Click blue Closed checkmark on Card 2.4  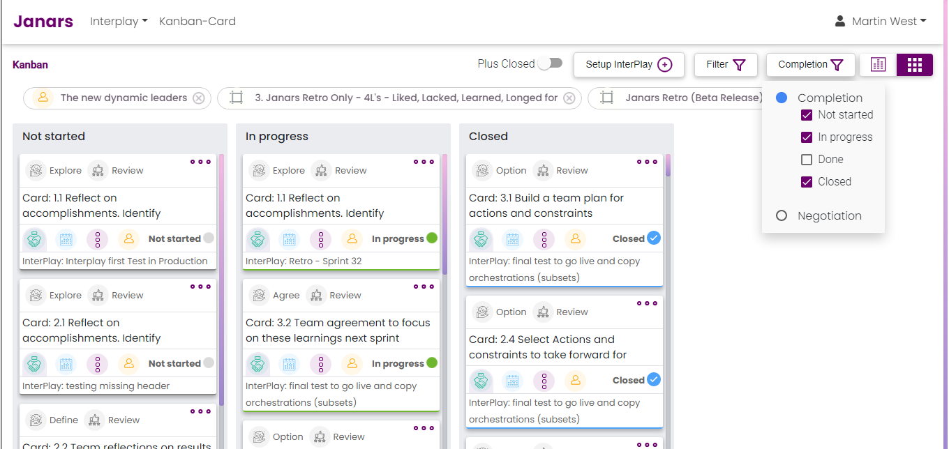pos(654,380)
